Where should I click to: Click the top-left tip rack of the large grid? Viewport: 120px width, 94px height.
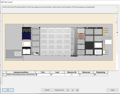tap(44, 31)
